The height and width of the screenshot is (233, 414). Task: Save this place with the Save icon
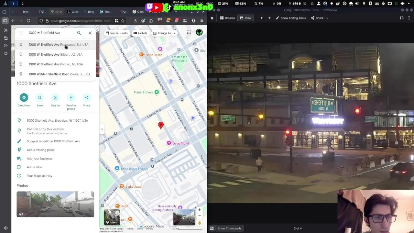pos(39,97)
